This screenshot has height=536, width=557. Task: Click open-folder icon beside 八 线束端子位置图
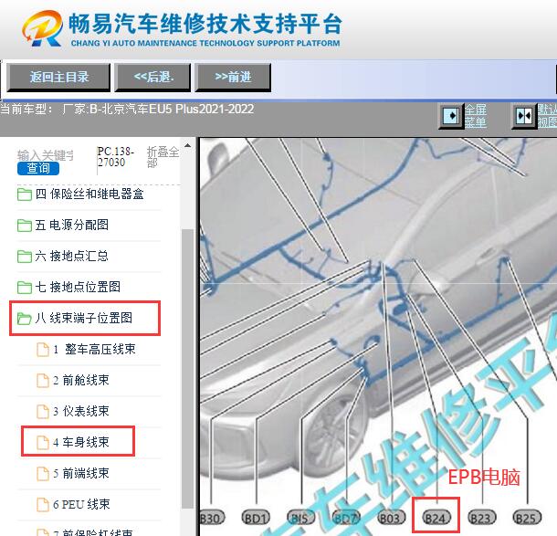tap(25, 319)
